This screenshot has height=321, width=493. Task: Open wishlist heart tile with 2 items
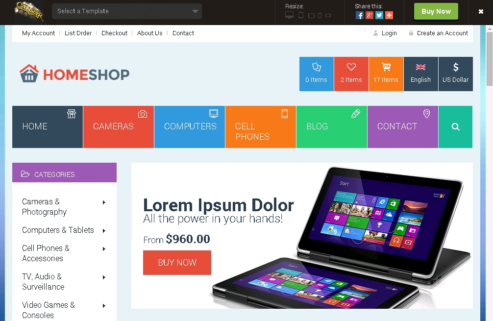[x=351, y=74]
